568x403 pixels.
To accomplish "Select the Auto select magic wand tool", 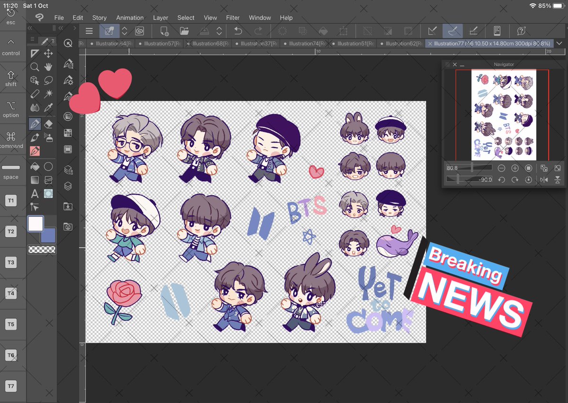I will [x=48, y=94].
